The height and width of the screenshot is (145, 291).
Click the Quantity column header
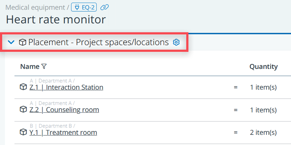tap(263, 66)
